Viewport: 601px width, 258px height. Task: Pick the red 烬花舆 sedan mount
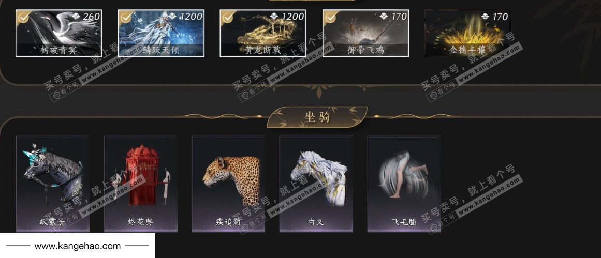[x=141, y=184]
